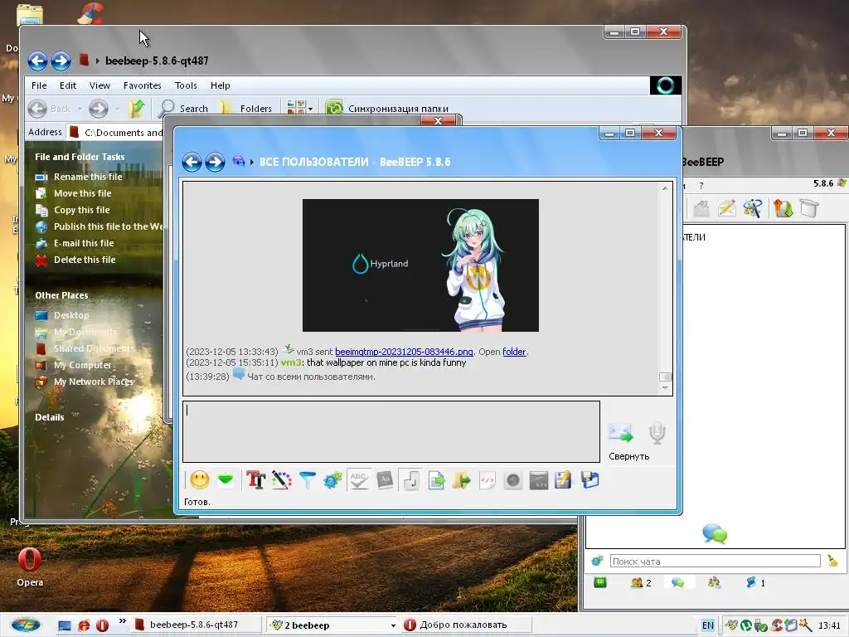The height and width of the screenshot is (637, 849).
Task: Open the font color picker pencil icon
Action: [282, 480]
